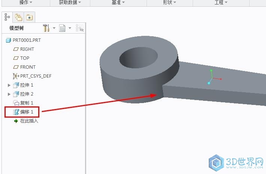Expand the show list dropdown arrow
This screenshot has width=266, height=174.
pos(70,28)
